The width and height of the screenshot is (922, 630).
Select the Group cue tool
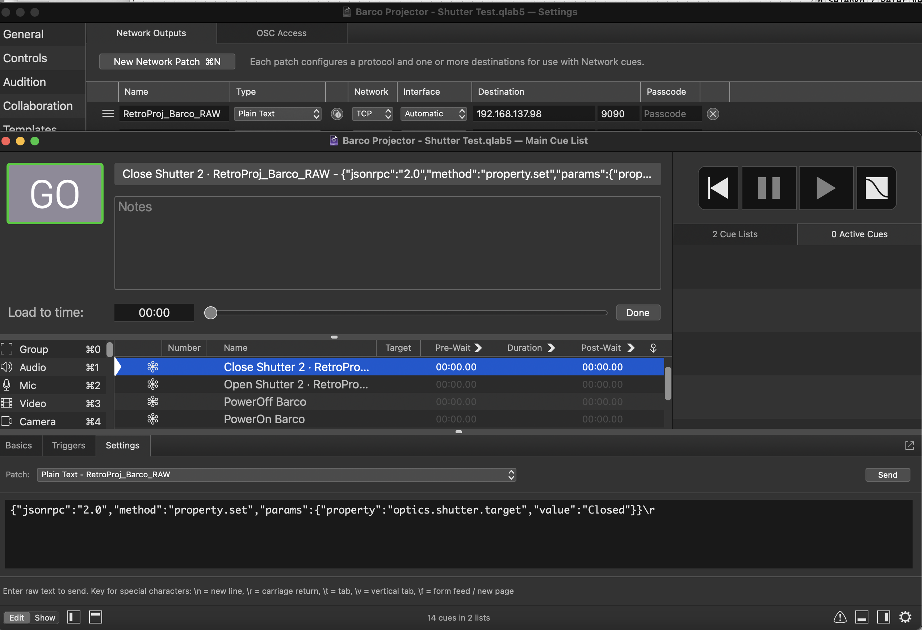[53, 349]
